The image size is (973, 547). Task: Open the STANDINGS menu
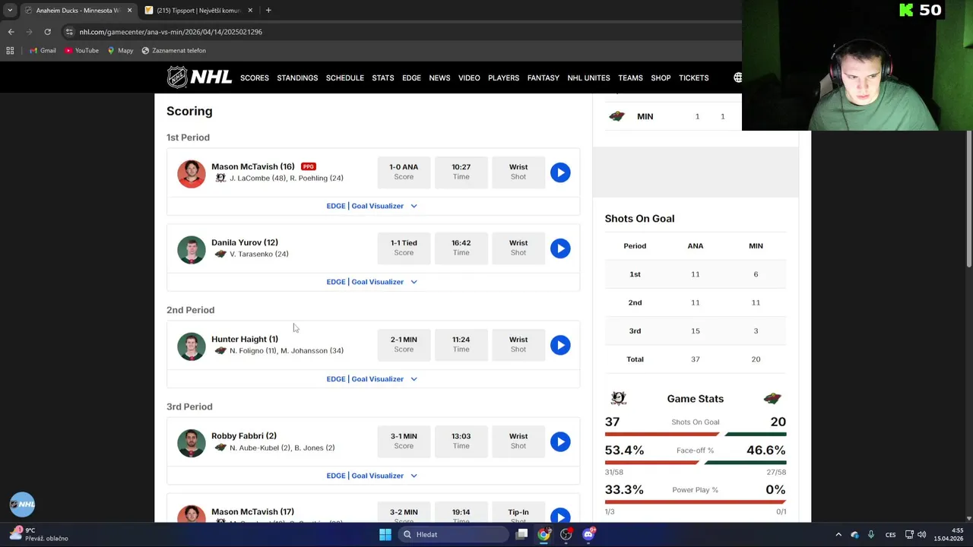point(297,77)
